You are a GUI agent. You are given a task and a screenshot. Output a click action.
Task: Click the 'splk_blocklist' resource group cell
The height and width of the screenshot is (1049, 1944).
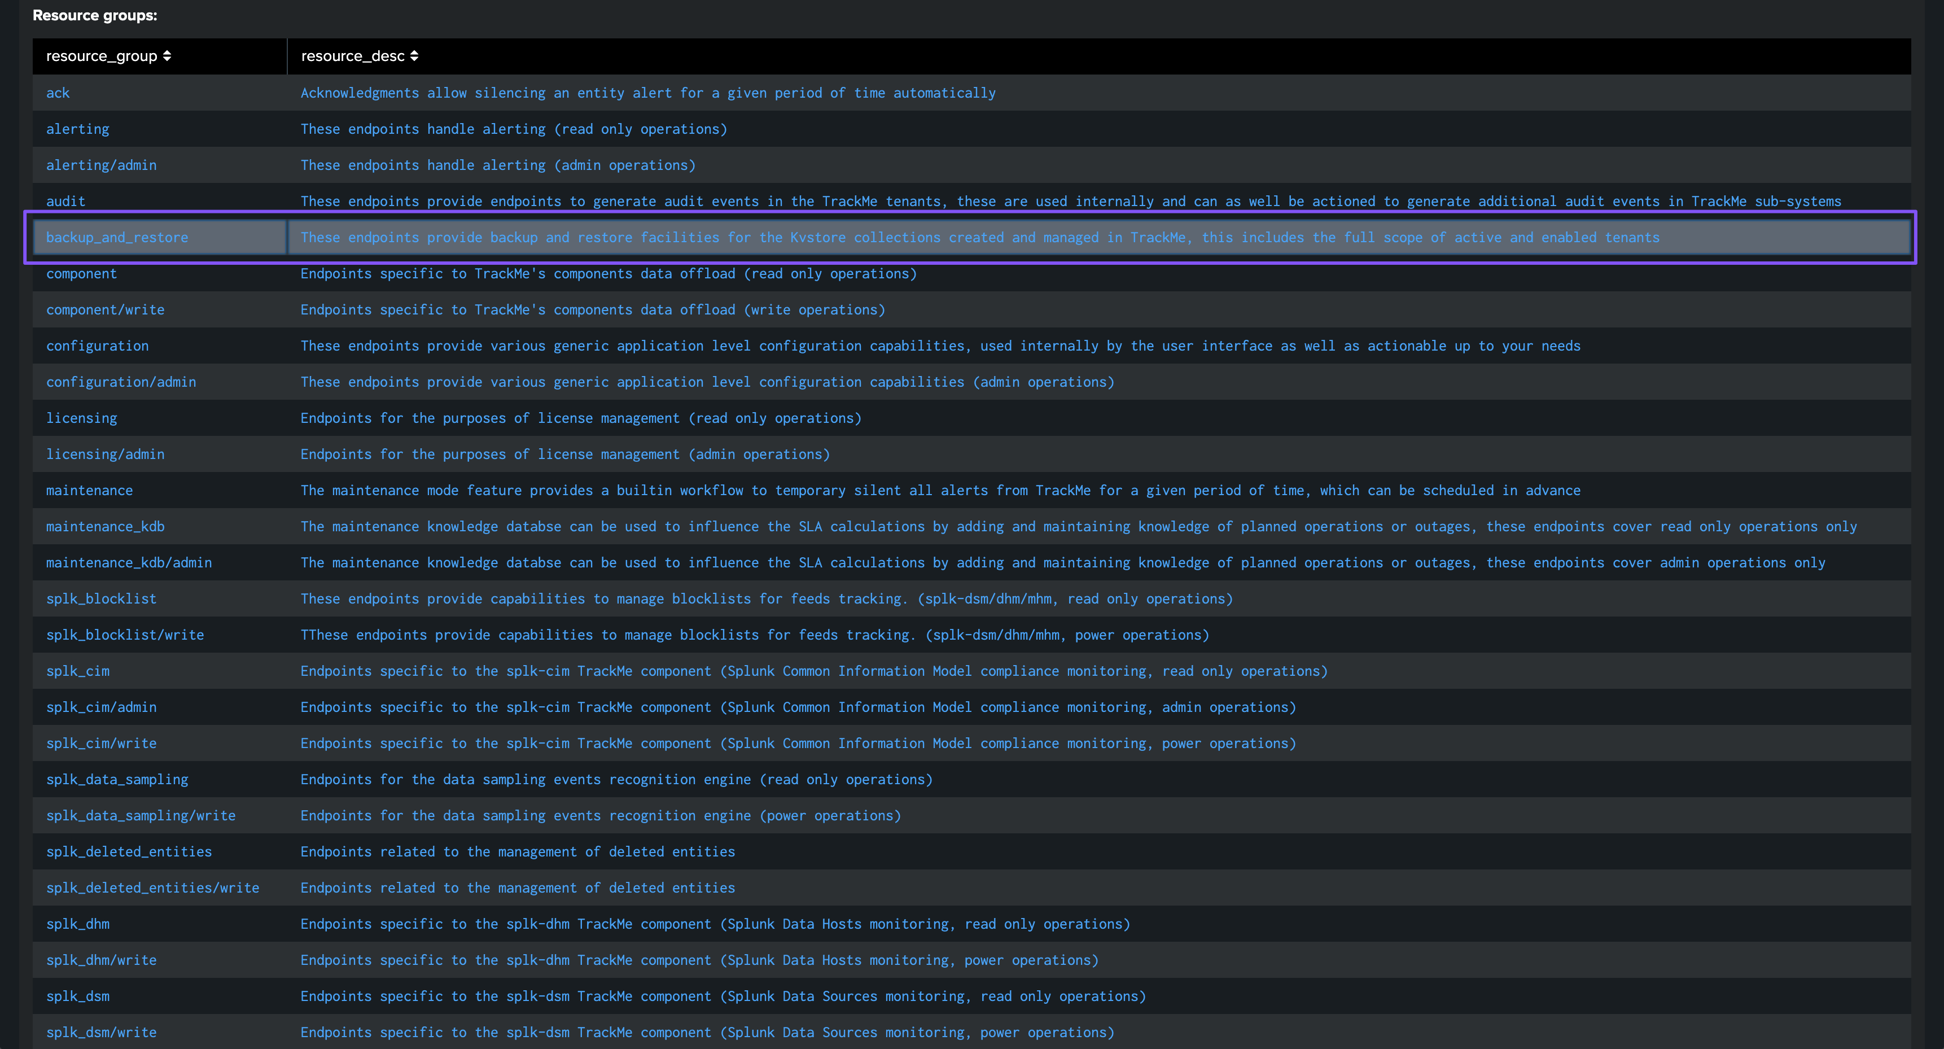coord(101,599)
